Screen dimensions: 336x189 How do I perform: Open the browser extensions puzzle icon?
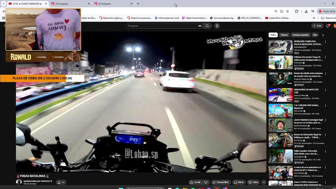(297, 11)
